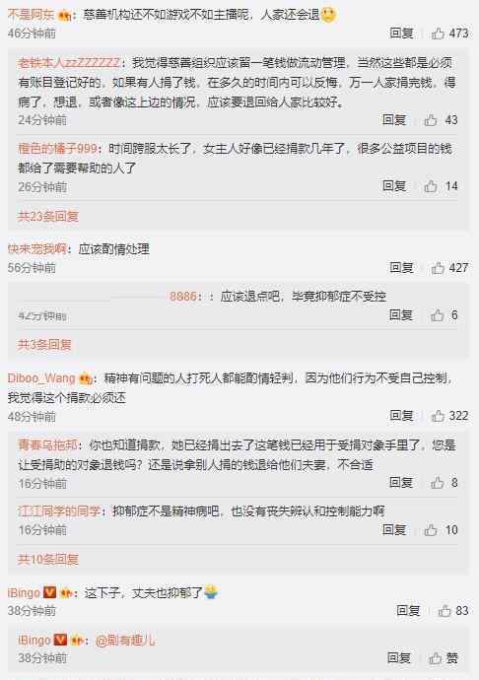The height and width of the screenshot is (680, 479).
Task: Reply to 江江同学的同学's comment
Action: [x=394, y=529]
